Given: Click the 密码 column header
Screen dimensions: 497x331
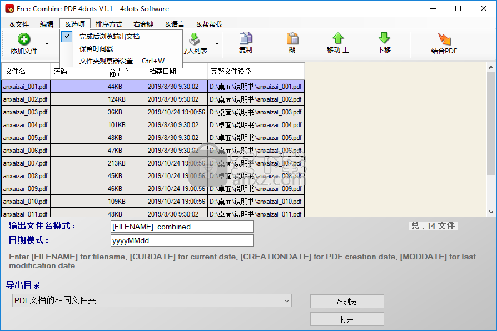Looking at the screenshot, I should [x=78, y=71].
